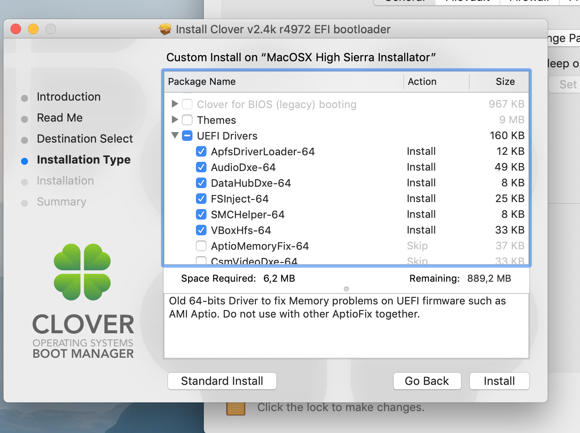Uncheck AudioDxe-64 driver checkbox

click(201, 168)
